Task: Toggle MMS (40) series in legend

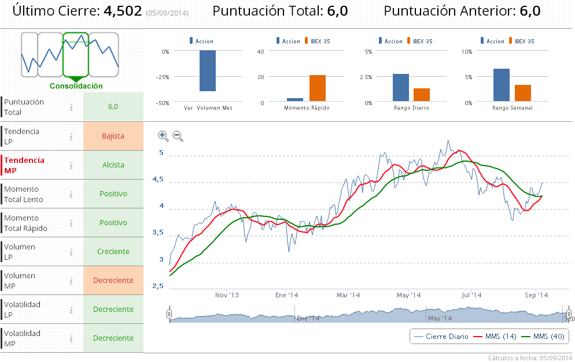Action: pos(543,336)
